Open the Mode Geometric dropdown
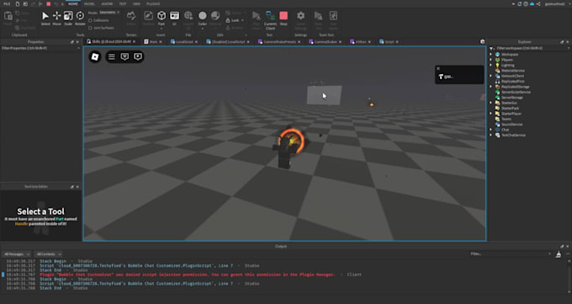Viewport: 572px width, 304px height. pos(109,13)
